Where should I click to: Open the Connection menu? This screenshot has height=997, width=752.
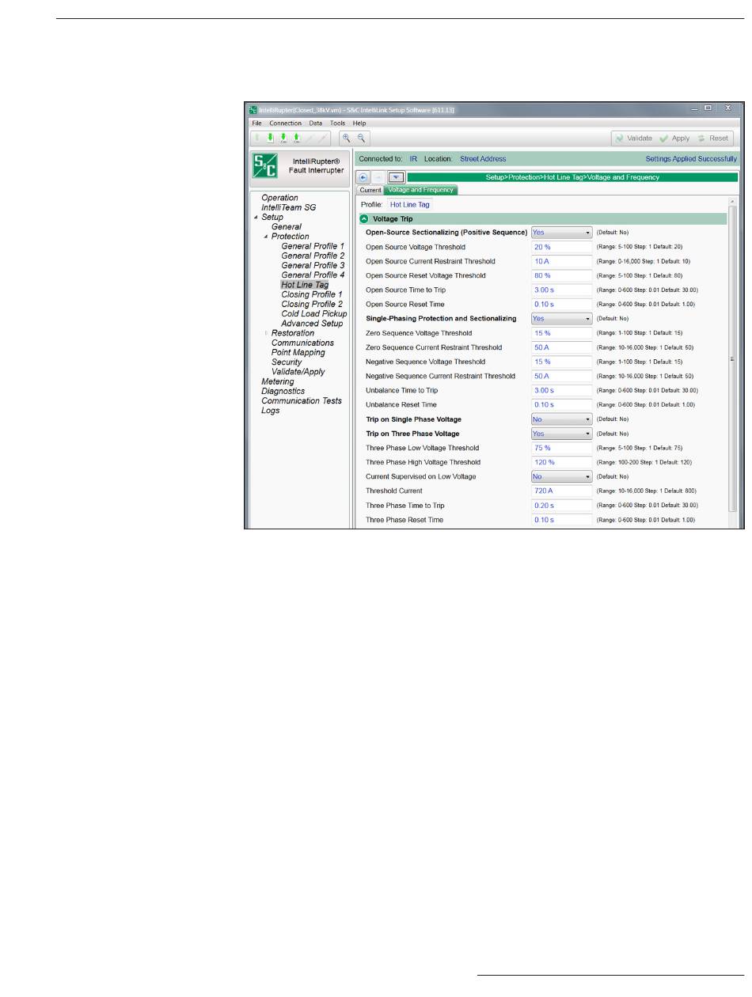285,123
